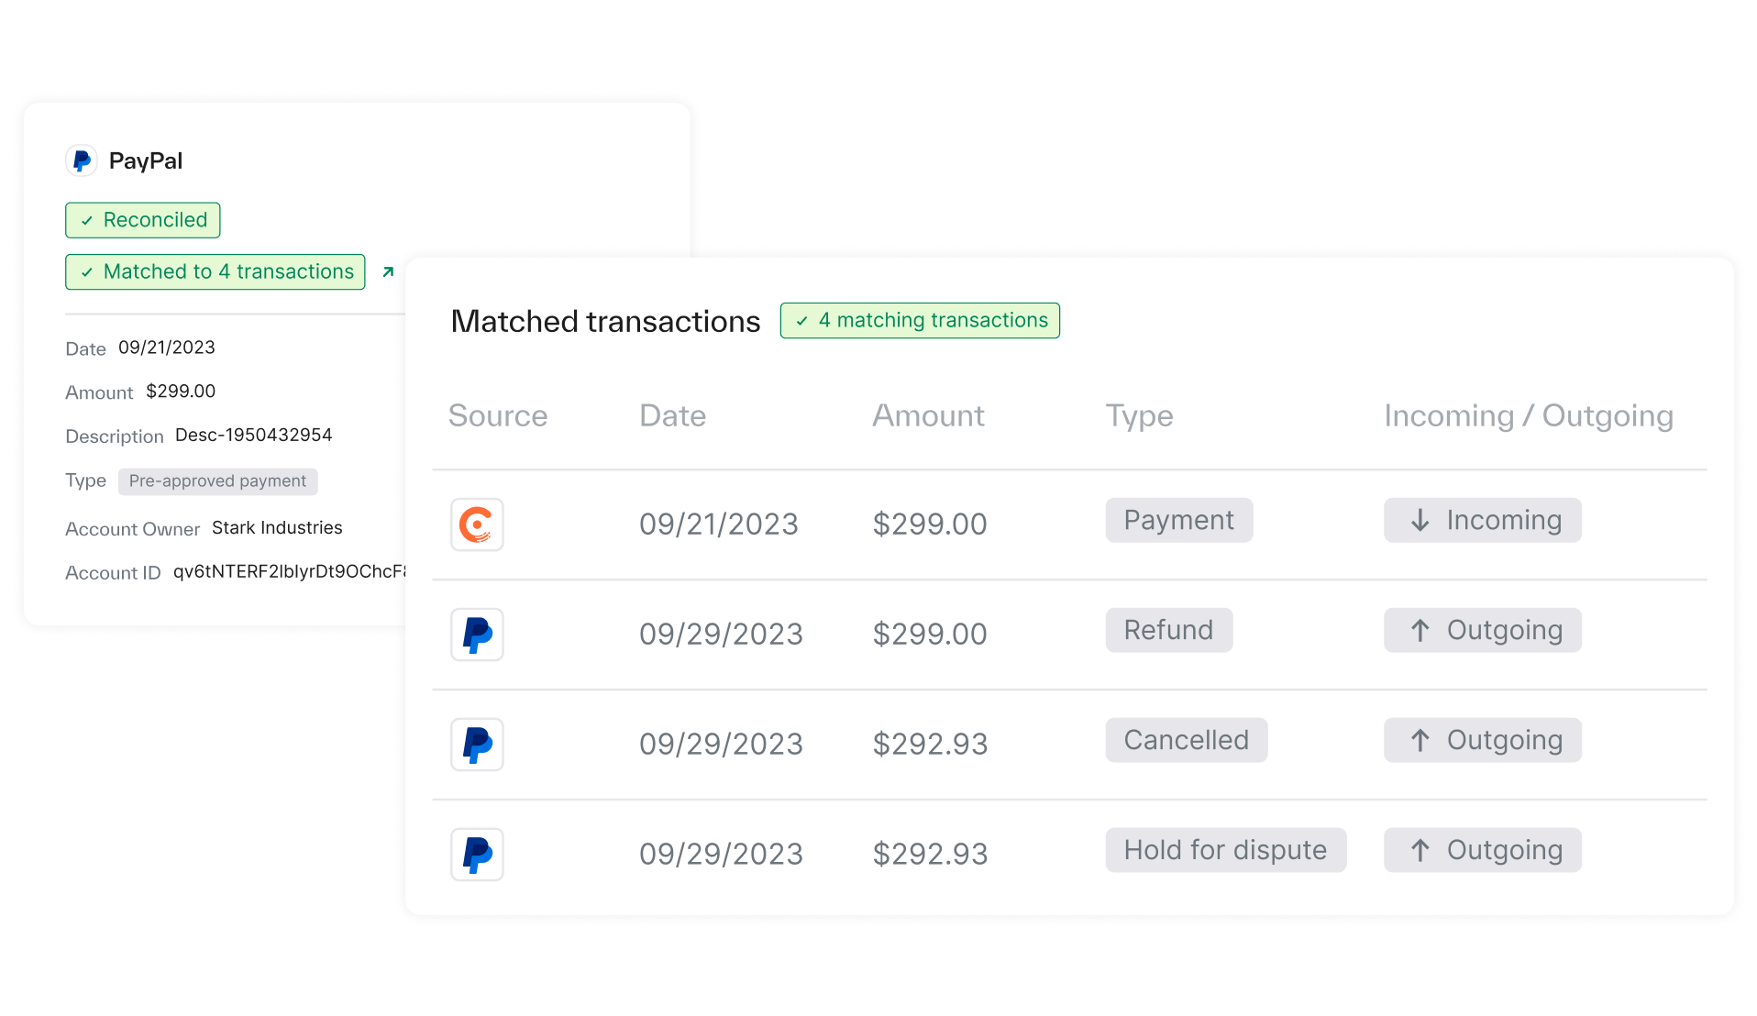Click the orange Chargebee source icon
Image resolution: width=1757 pixels, height=1016 pixels.
click(477, 525)
